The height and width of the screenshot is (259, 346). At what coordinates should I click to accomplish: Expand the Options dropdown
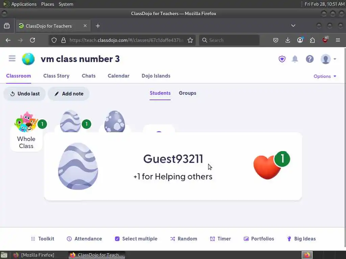coord(325,76)
